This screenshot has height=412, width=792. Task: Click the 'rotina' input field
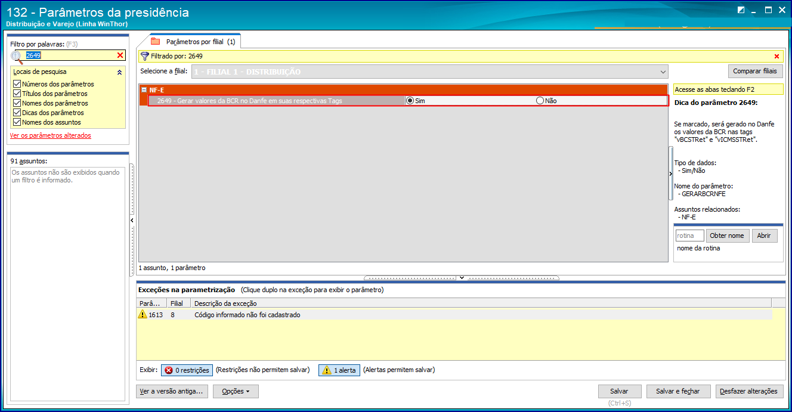689,236
